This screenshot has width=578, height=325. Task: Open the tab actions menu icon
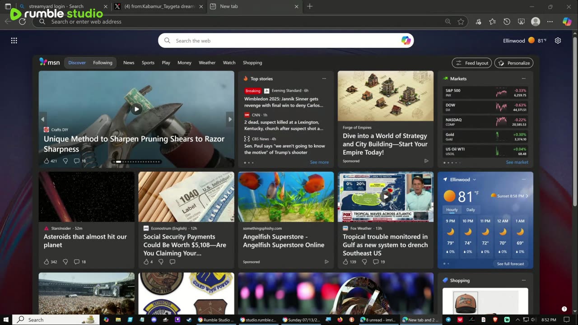[x=8, y=6]
